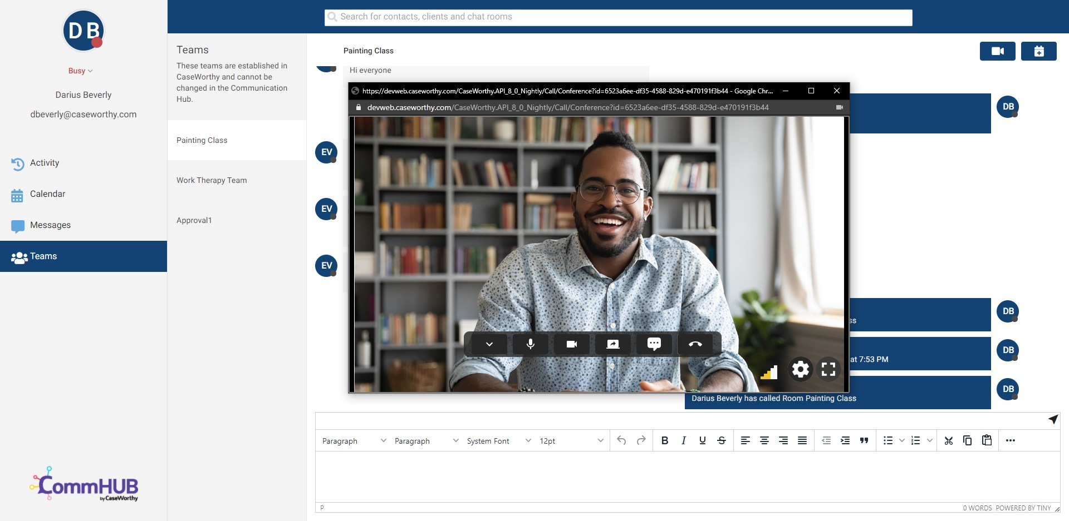This screenshot has height=521, width=1069.
Task: Click the connection signal strength indicator
Action: (x=769, y=372)
